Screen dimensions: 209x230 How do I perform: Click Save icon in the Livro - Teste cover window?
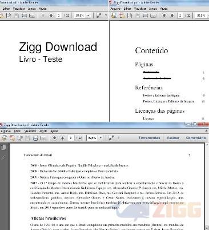pyautogui.click(x=17, y=15)
